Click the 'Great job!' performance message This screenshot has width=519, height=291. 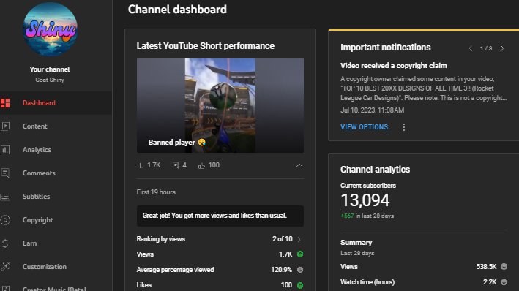pos(220,216)
